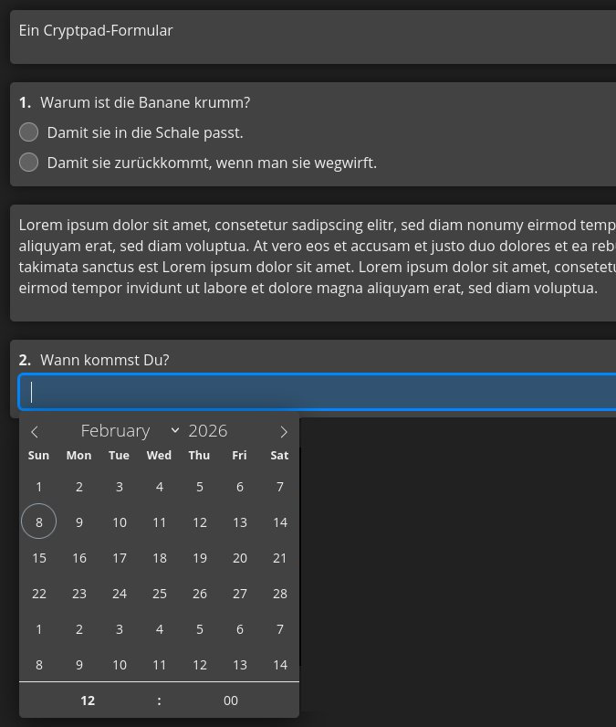The image size is (616, 727).
Task: Pick February 11 in the calendar
Action: click(x=160, y=522)
